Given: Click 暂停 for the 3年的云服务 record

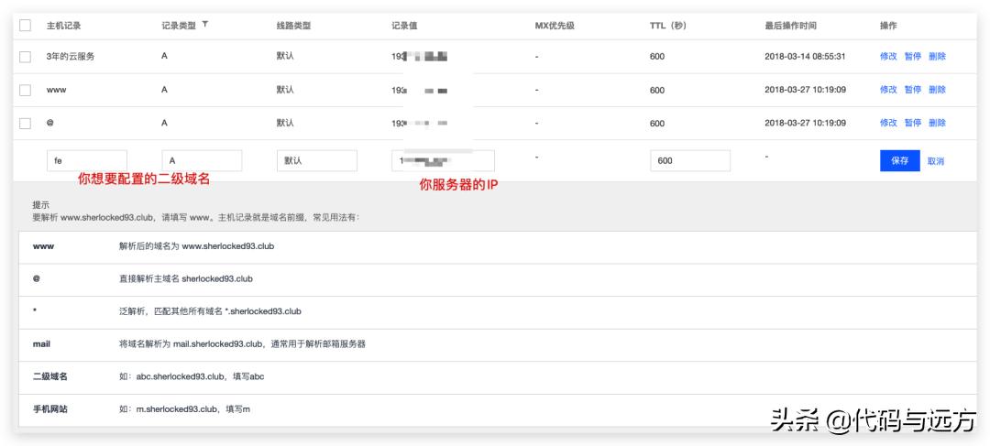Looking at the screenshot, I should (x=912, y=56).
